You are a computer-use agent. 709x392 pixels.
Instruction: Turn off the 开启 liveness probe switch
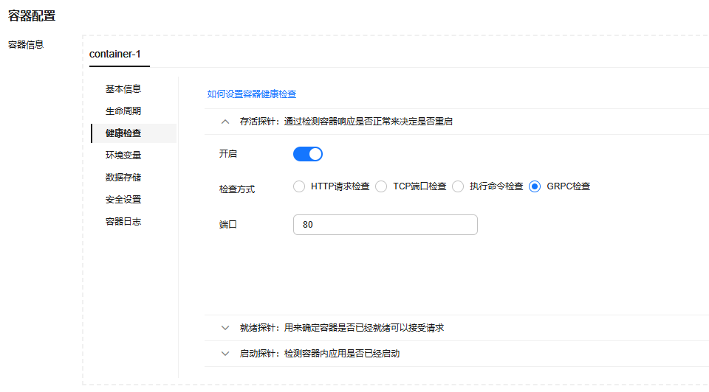[x=307, y=154]
